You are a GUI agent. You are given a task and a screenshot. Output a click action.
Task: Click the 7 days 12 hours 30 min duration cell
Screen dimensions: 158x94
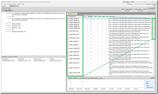(x=55, y=61)
